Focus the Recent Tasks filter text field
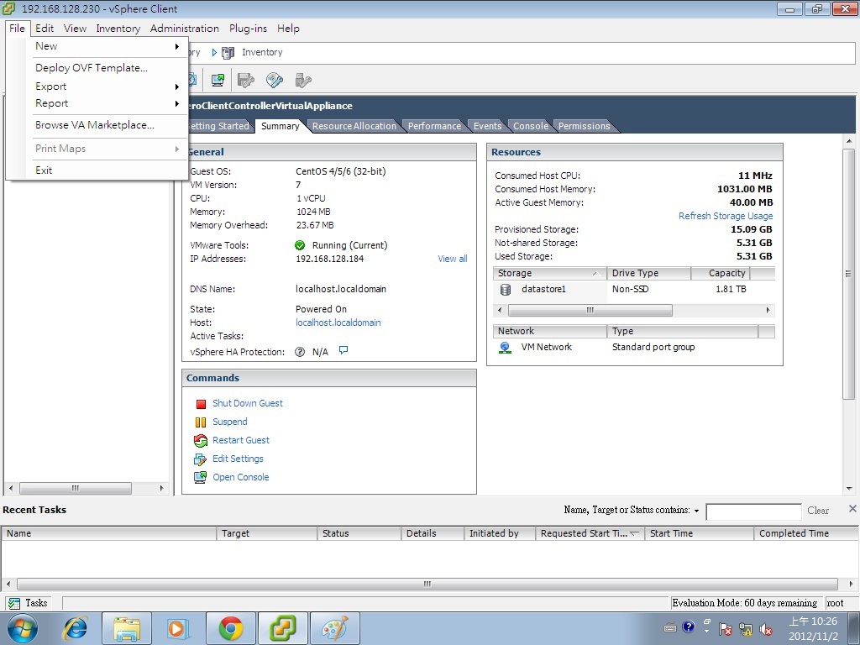The width and height of the screenshot is (860, 645). point(753,511)
